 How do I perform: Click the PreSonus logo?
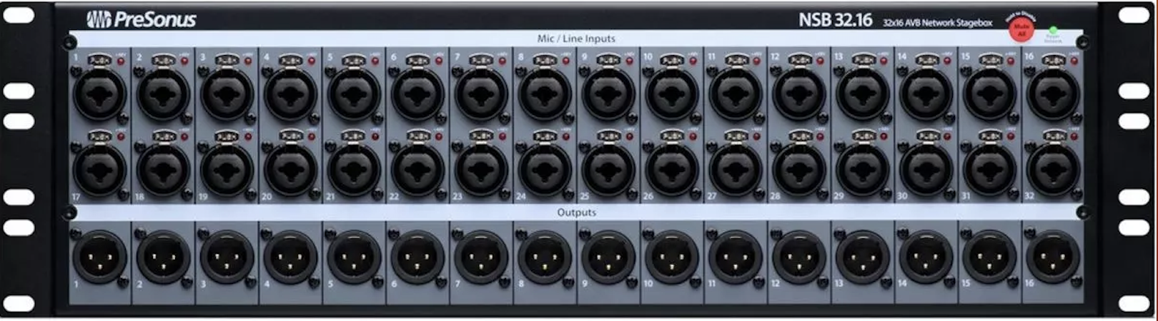[x=142, y=20]
